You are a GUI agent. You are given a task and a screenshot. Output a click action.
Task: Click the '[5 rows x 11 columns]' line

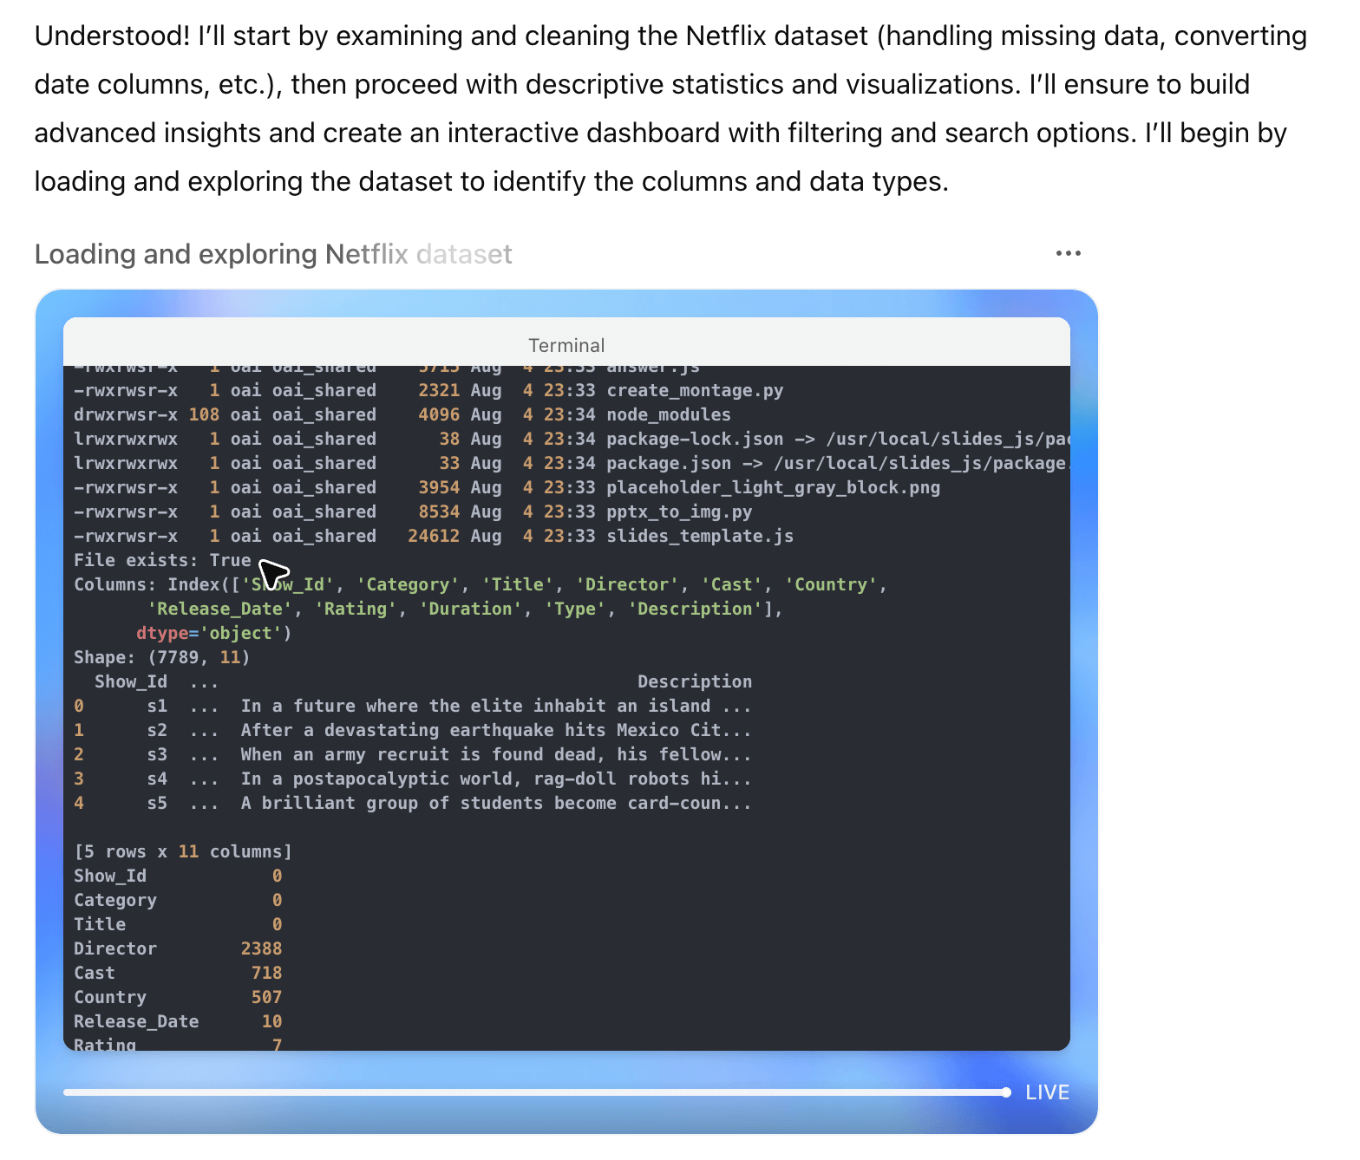click(x=183, y=851)
